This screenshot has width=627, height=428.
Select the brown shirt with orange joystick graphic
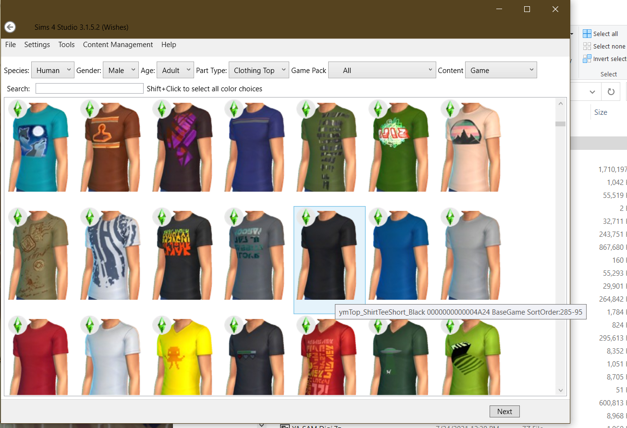coord(111,146)
